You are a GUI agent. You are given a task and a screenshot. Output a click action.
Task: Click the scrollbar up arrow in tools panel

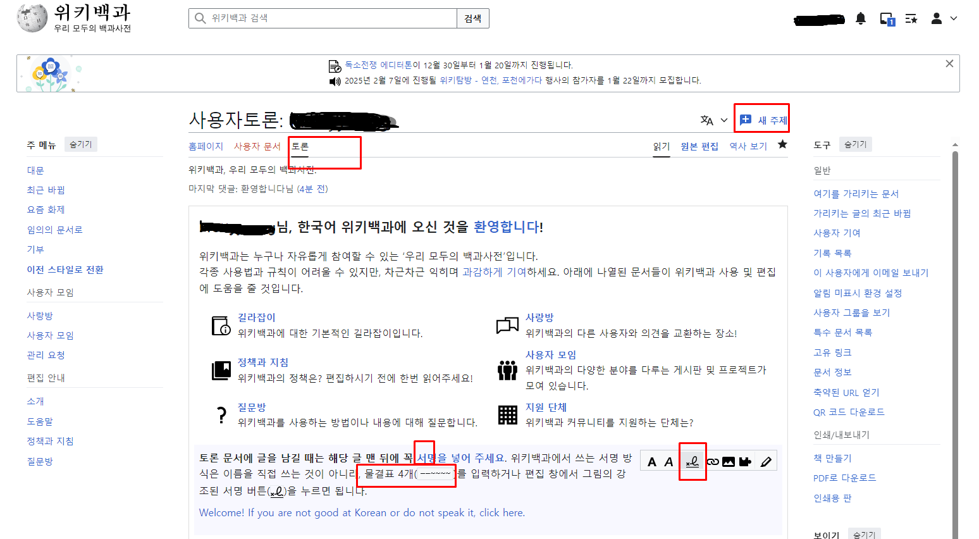[955, 144]
